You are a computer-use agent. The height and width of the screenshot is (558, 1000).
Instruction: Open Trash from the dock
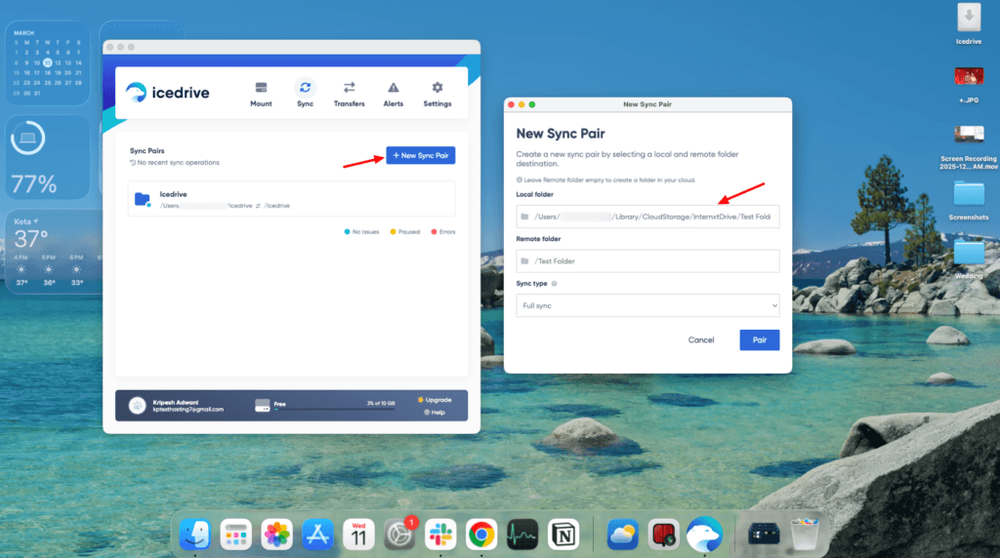[x=805, y=534]
